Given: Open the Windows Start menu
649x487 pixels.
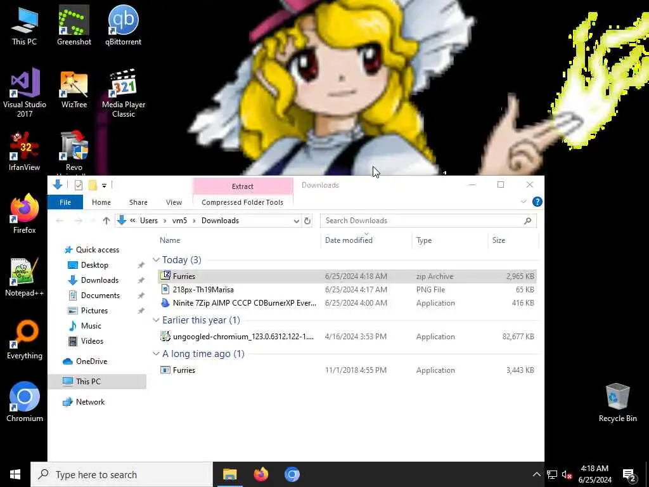Looking at the screenshot, I should point(15,474).
